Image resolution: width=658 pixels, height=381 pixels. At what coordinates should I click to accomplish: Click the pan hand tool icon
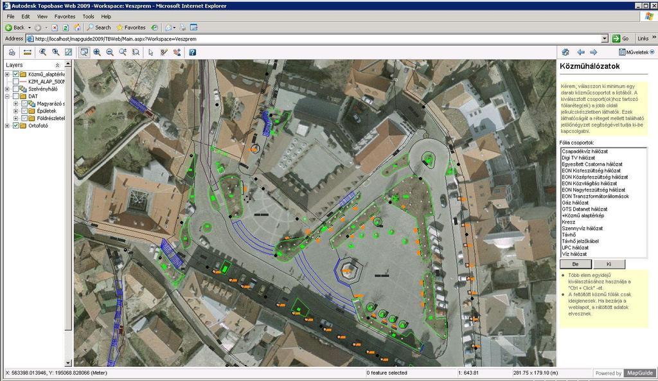177,53
